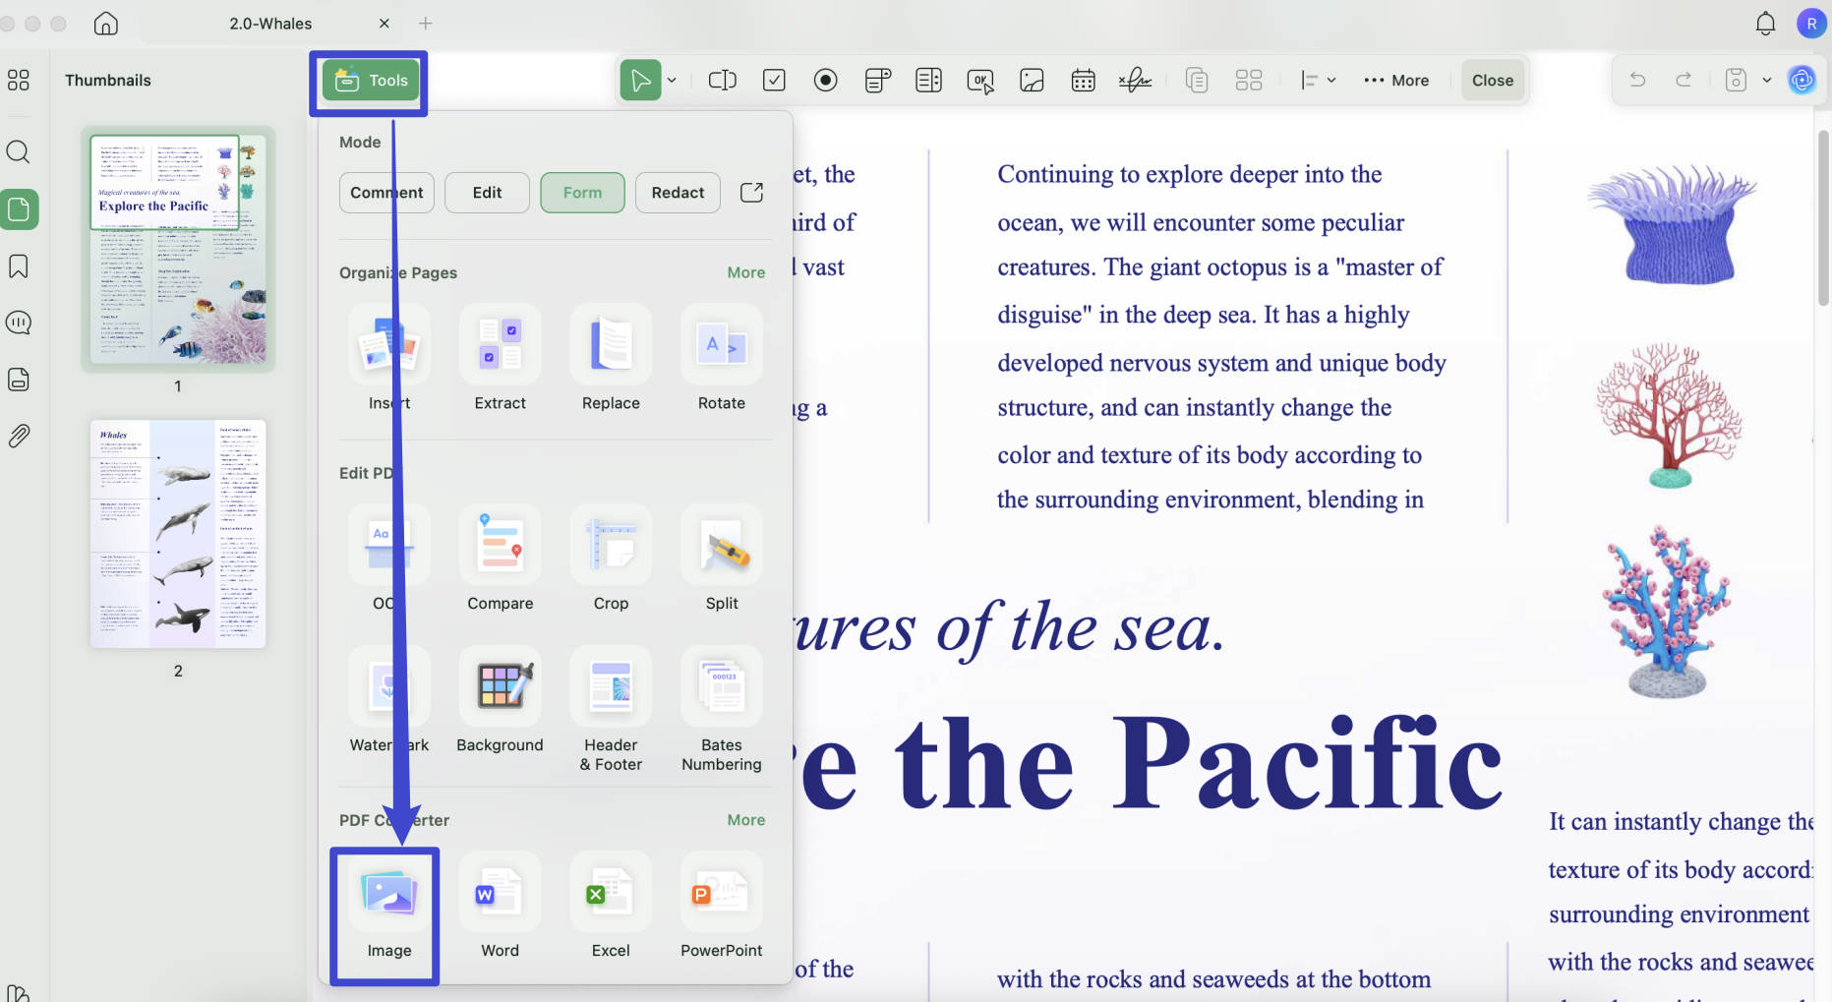Image resolution: width=1832 pixels, height=1002 pixels.
Task: Add a list box form field
Action: coord(928,81)
